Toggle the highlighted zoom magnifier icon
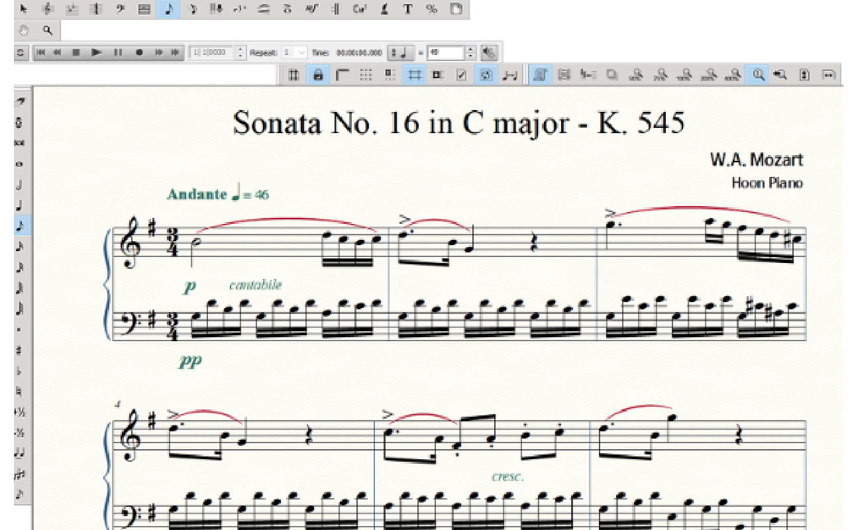This screenshot has height=530, width=848. (x=758, y=75)
